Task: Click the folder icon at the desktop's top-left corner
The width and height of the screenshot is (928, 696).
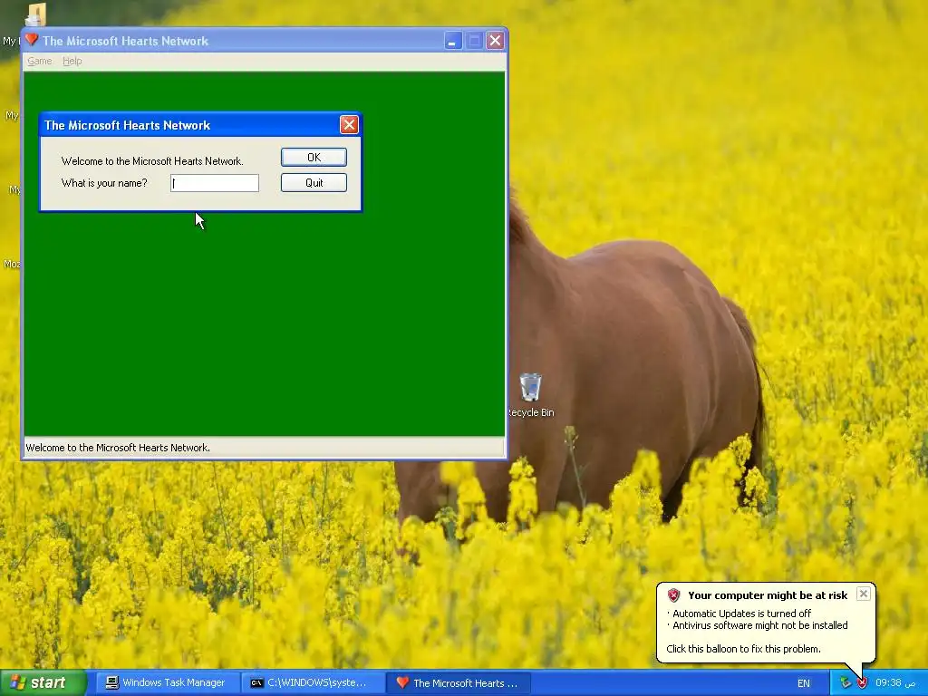Action: (x=36, y=14)
